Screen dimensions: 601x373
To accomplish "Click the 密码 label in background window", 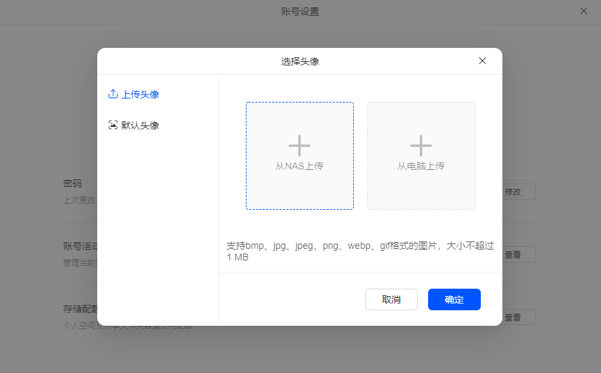I will point(72,183).
